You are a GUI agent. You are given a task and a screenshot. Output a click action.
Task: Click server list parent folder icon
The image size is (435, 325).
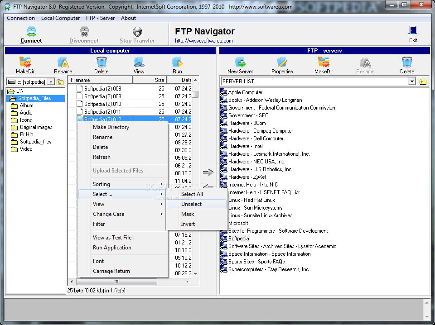(x=423, y=81)
